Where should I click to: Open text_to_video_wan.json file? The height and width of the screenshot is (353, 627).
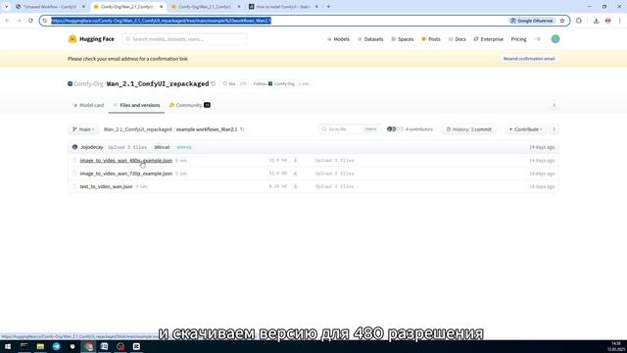click(x=106, y=187)
